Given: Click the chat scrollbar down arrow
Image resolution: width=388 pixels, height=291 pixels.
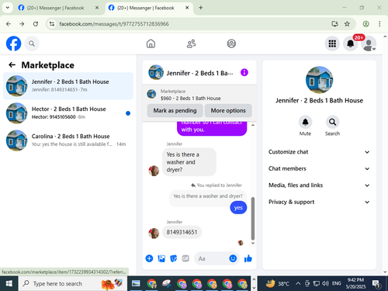Looking at the screenshot, I should coord(253,243).
